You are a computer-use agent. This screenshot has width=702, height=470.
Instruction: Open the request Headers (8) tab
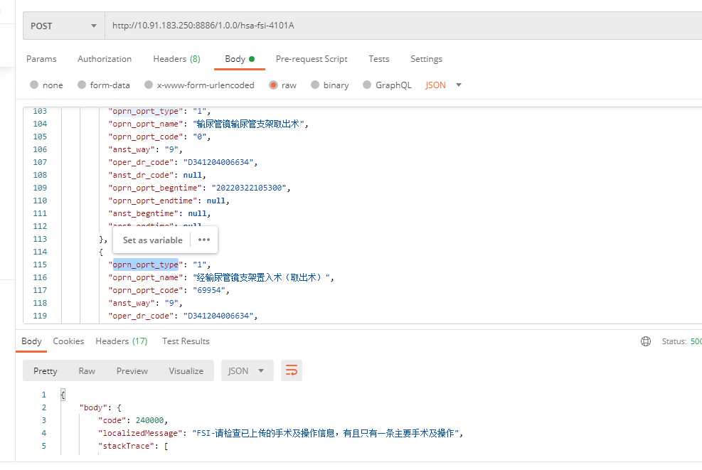(x=176, y=59)
